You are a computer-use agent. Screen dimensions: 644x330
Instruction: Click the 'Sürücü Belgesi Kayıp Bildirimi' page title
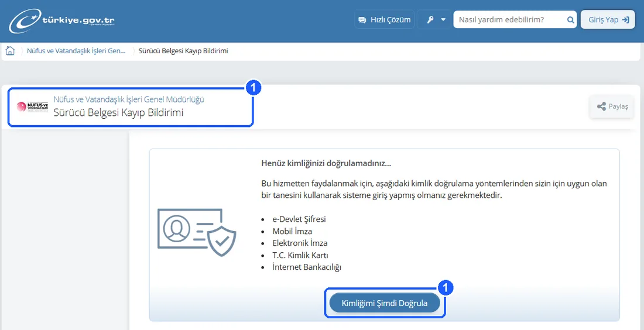click(118, 112)
